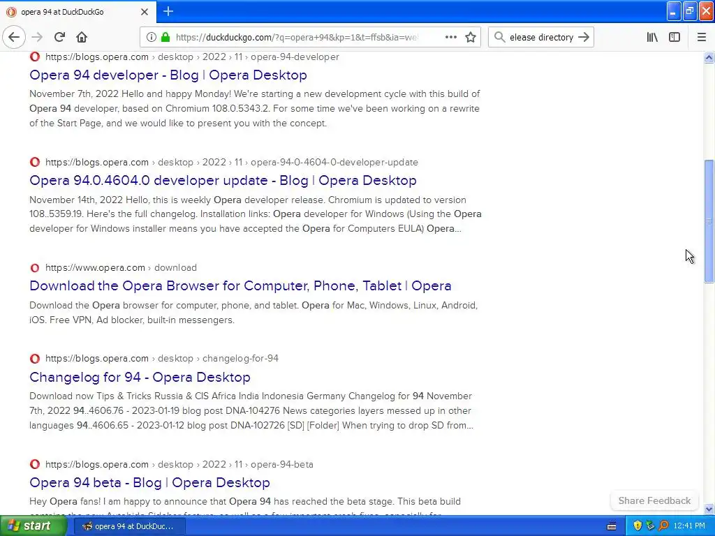Close the opera 94 DuckDuckGo tab
The height and width of the screenshot is (536, 715).
pyautogui.click(x=145, y=12)
